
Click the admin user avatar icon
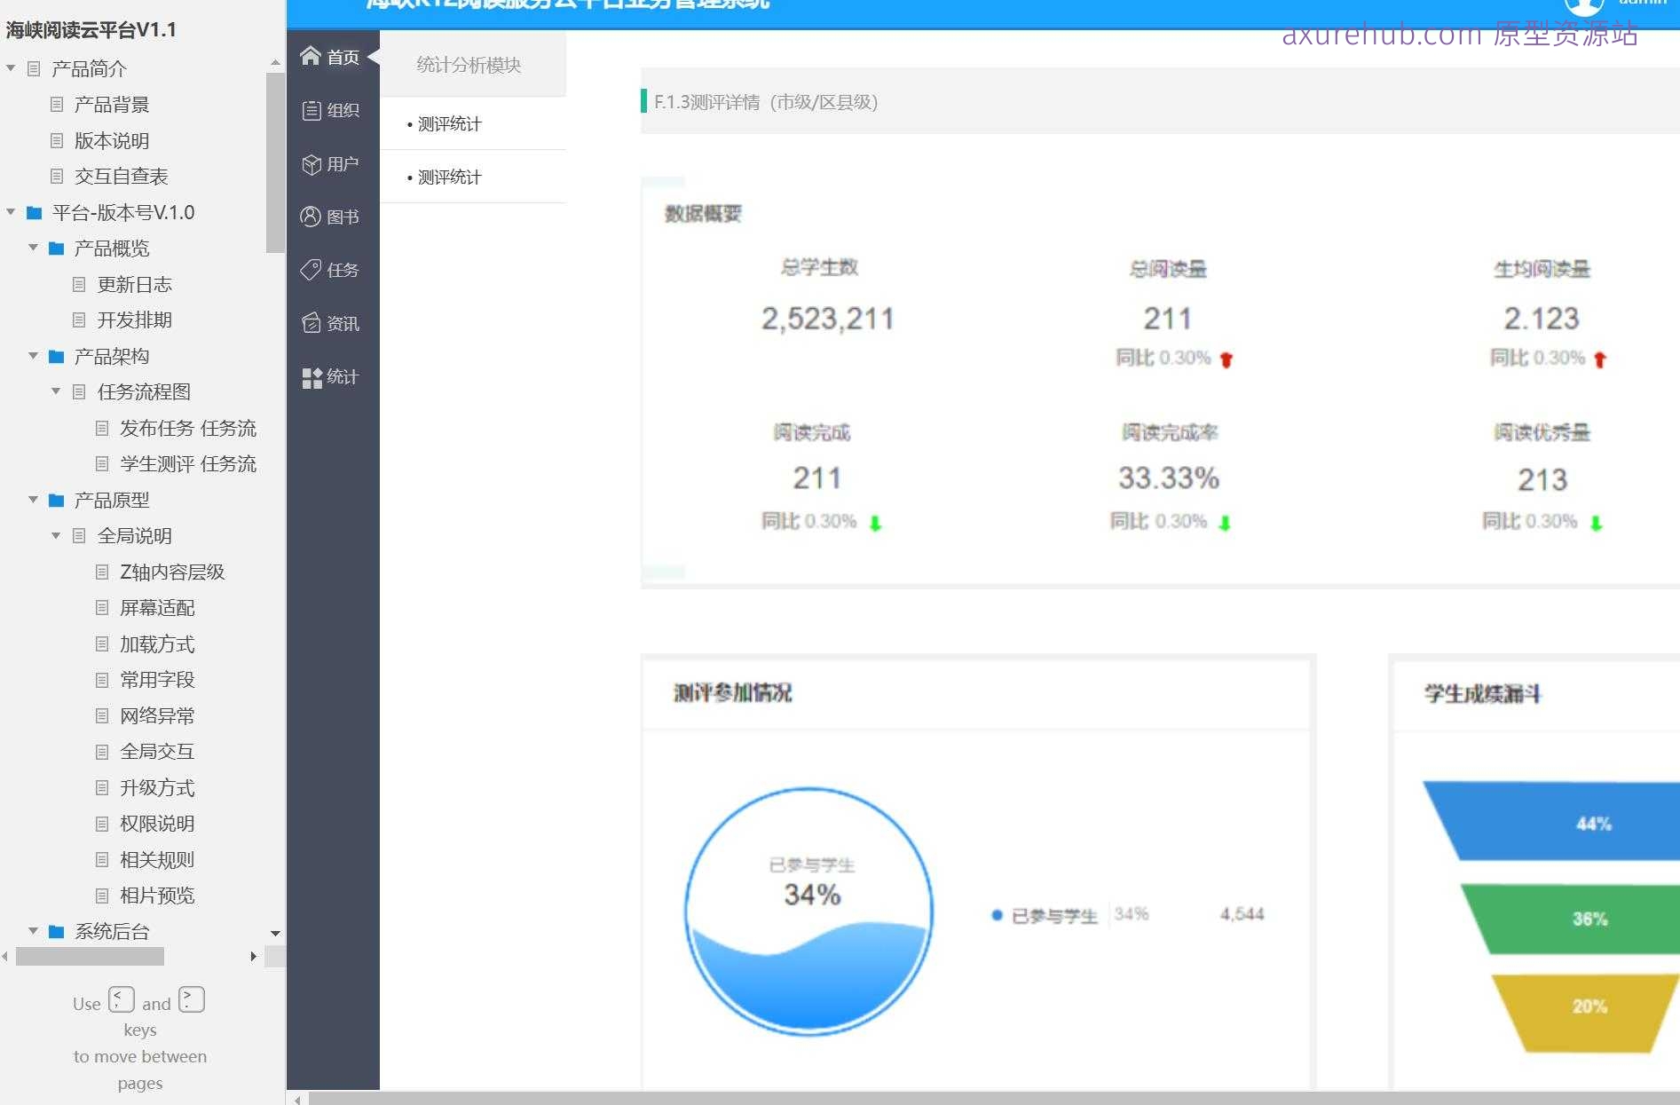[1583, 7]
